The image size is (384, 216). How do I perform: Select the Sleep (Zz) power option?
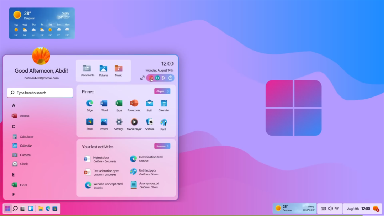[x=164, y=78]
